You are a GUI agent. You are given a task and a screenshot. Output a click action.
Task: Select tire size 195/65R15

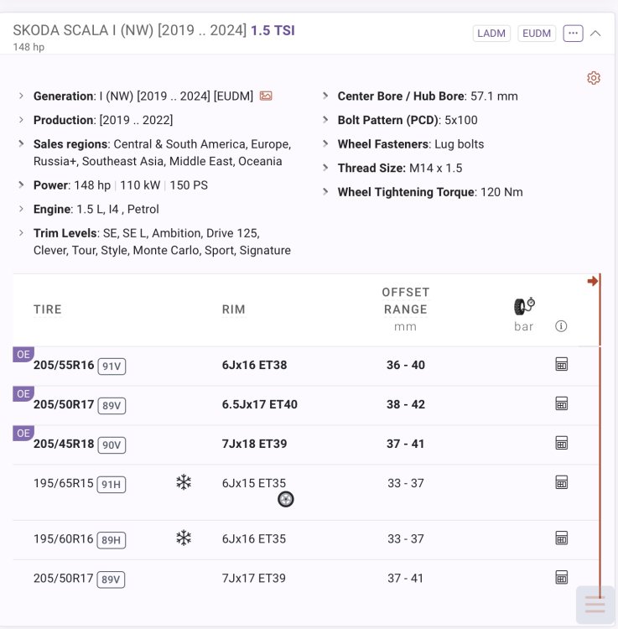tap(64, 483)
